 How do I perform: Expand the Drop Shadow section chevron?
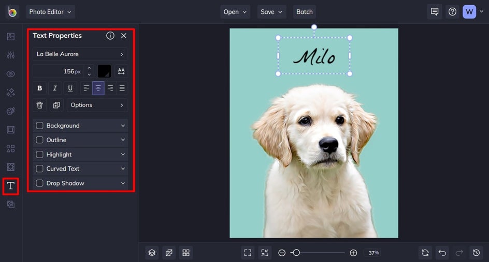pos(123,183)
